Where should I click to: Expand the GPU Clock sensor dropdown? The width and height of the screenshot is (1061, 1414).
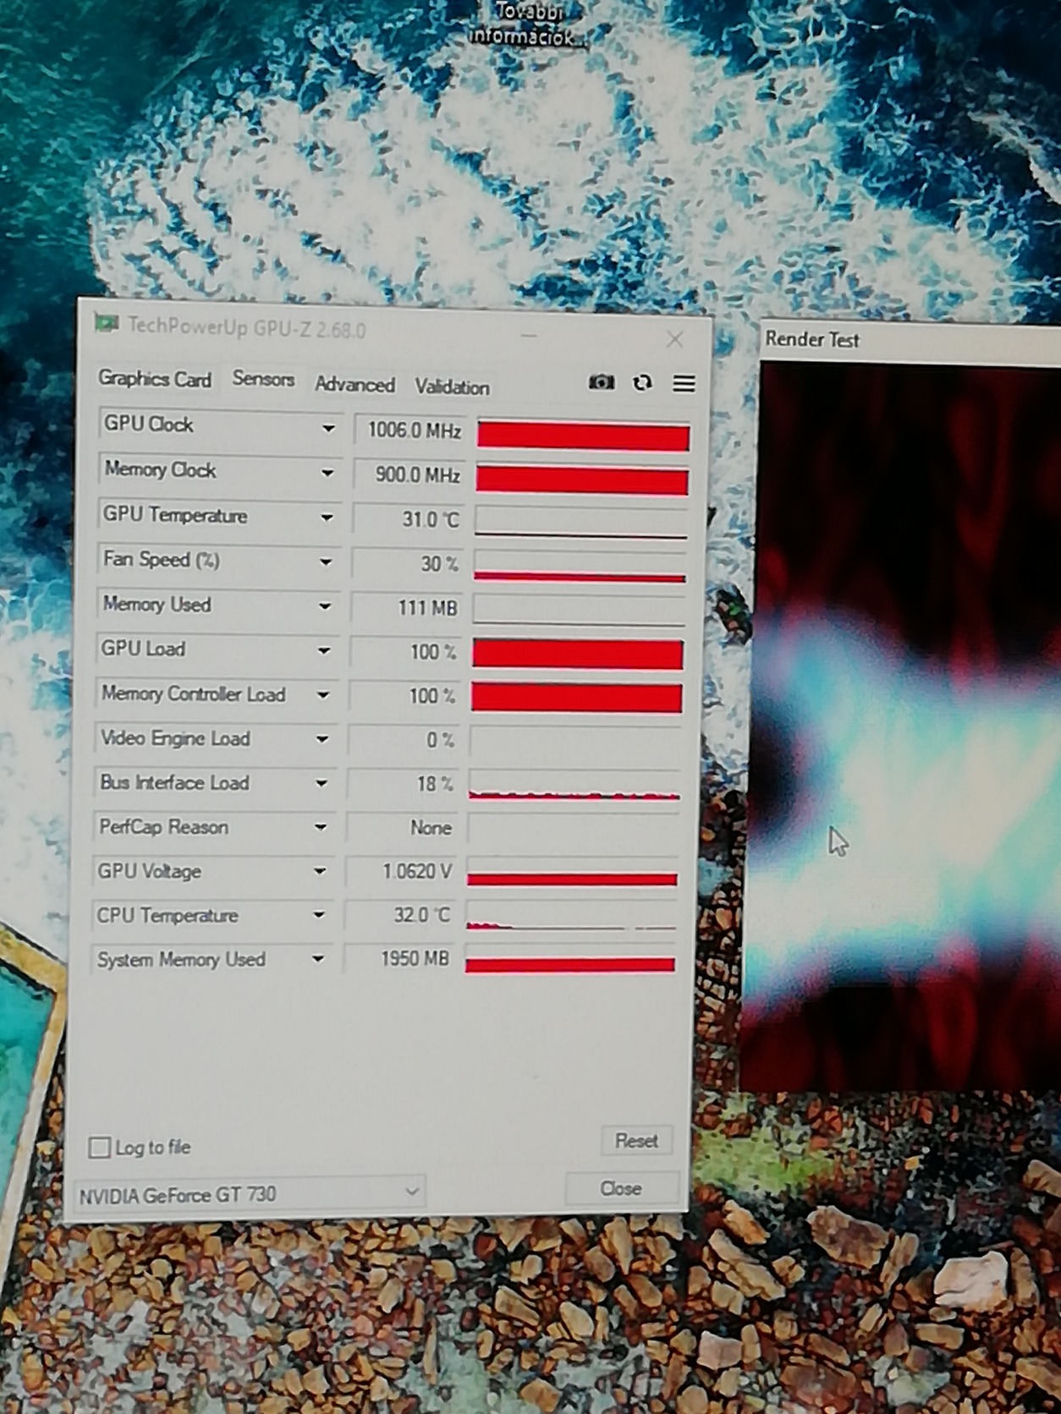pos(328,429)
